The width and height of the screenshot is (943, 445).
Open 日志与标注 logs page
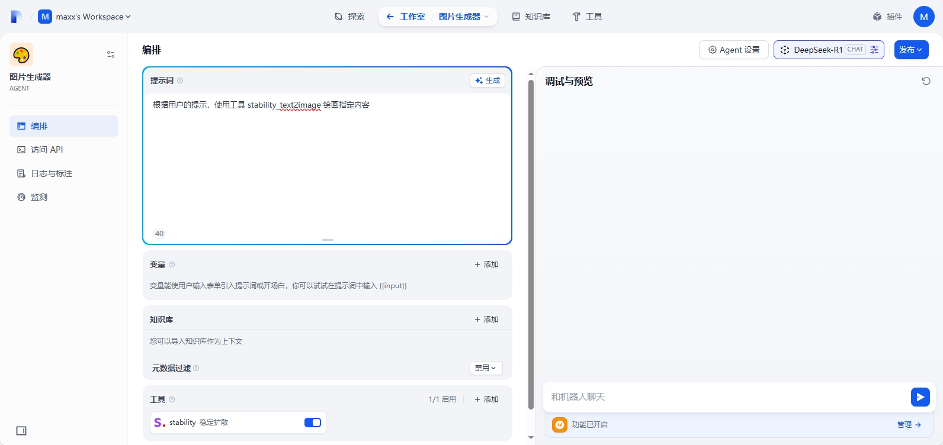pyautogui.click(x=63, y=173)
